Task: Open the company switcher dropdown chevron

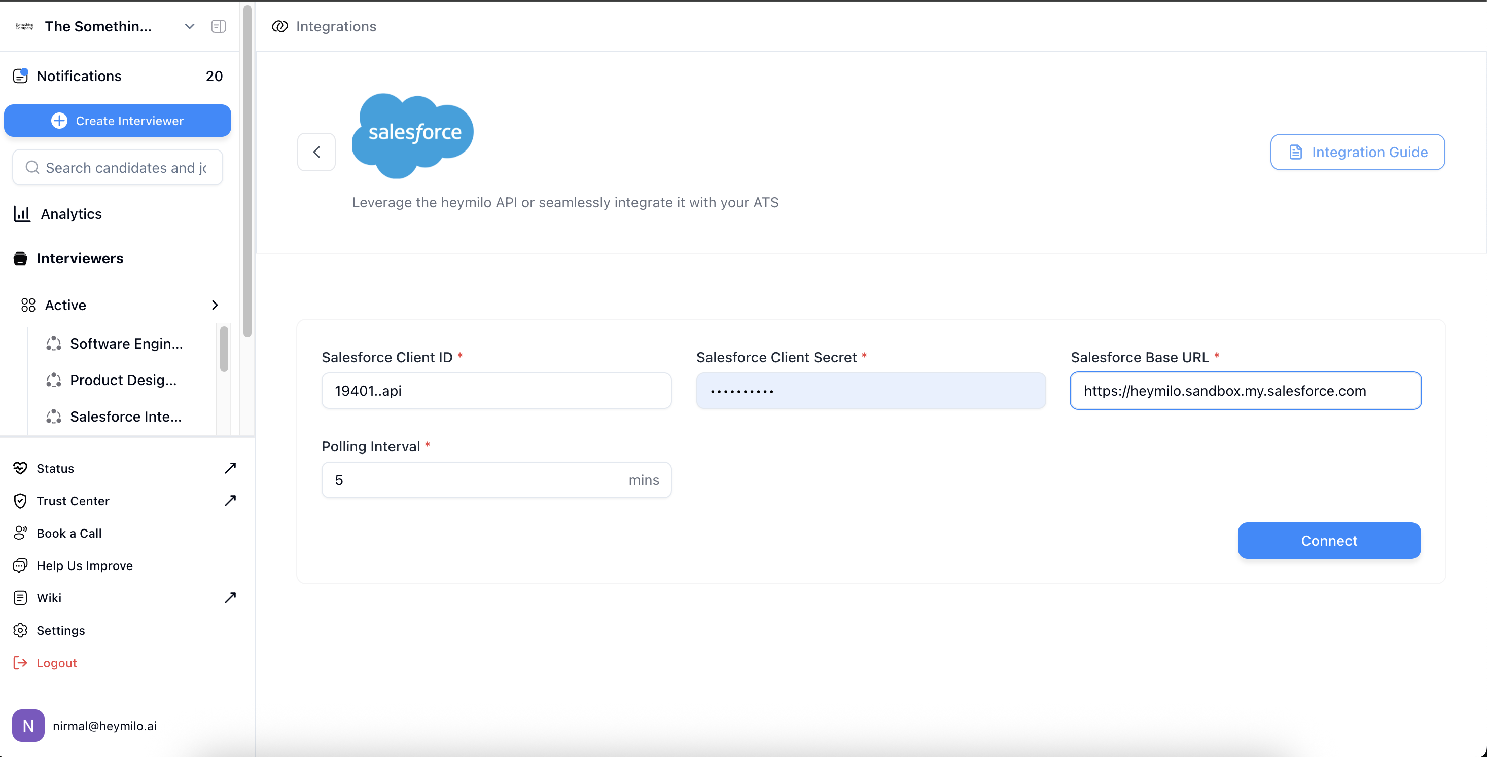Action: 189,26
